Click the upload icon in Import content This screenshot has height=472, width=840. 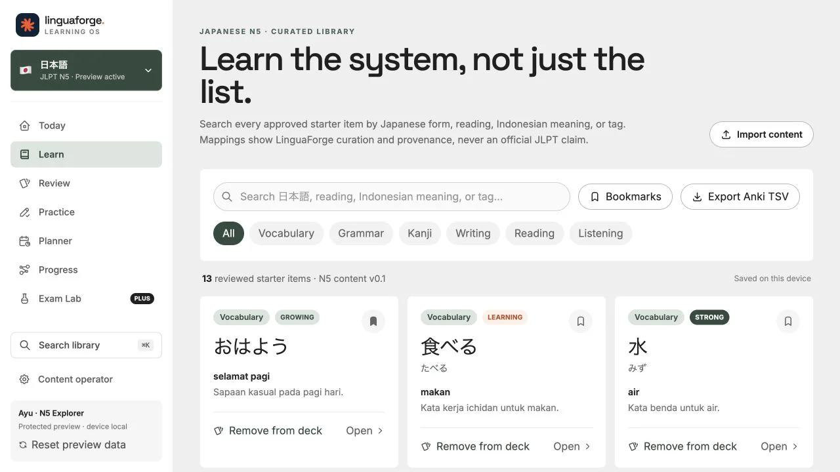tap(726, 134)
